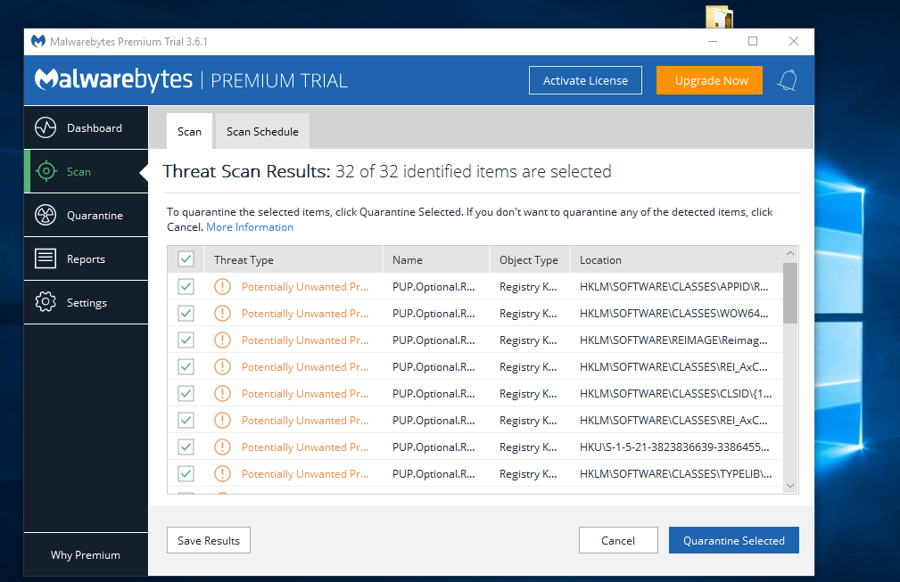Click the warning icon on the WOW64 row
The width and height of the screenshot is (900, 582).
[222, 313]
